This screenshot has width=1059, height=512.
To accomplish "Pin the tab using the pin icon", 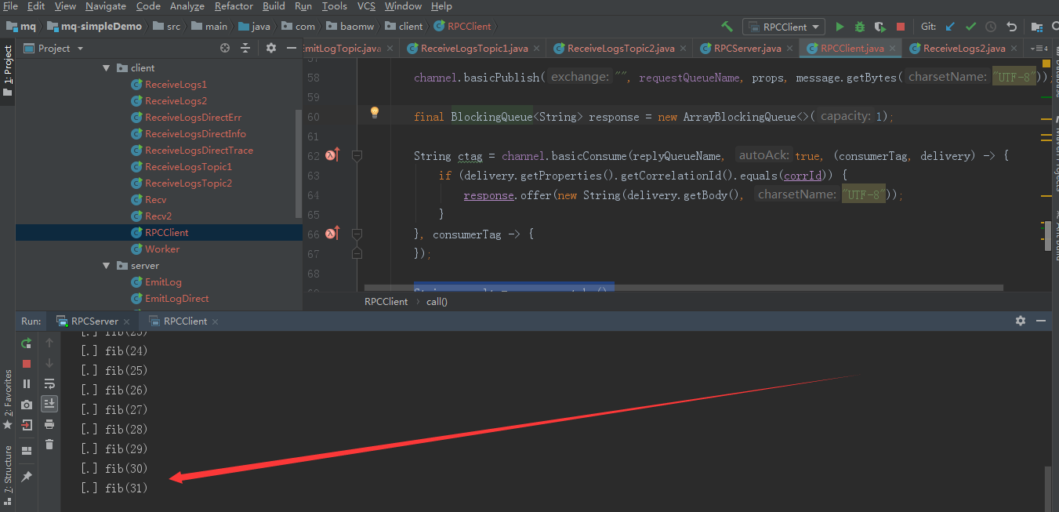I will click(x=27, y=477).
